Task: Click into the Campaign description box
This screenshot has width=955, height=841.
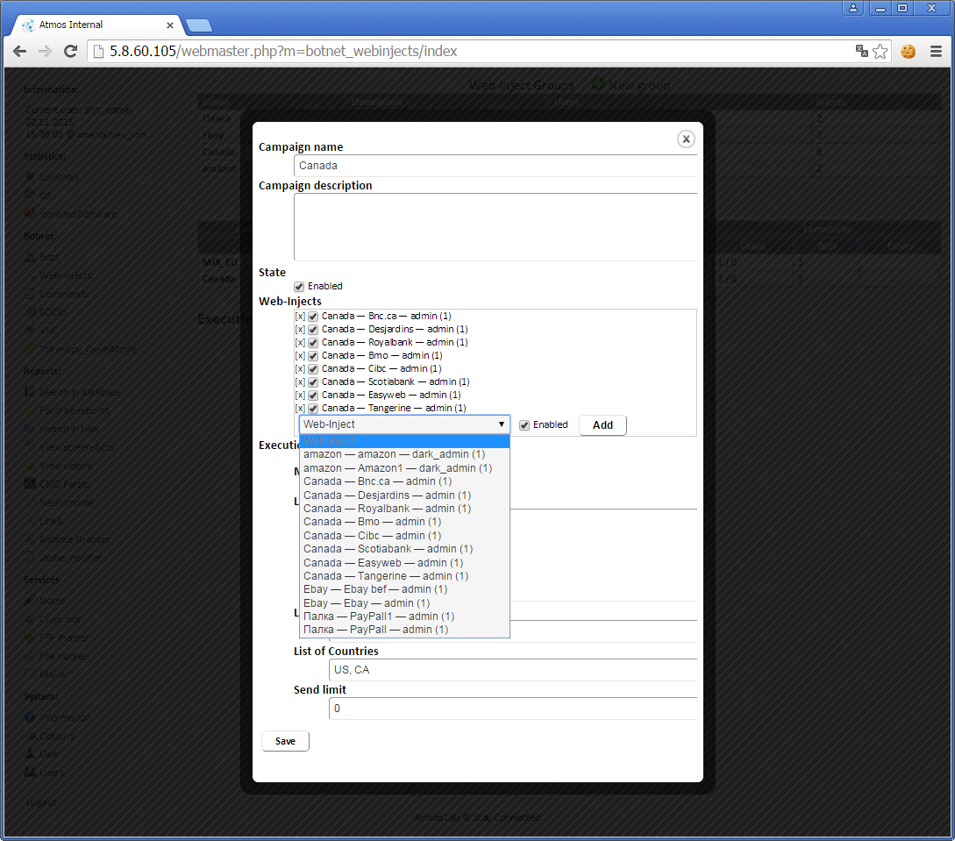Action: tap(495, 227)
